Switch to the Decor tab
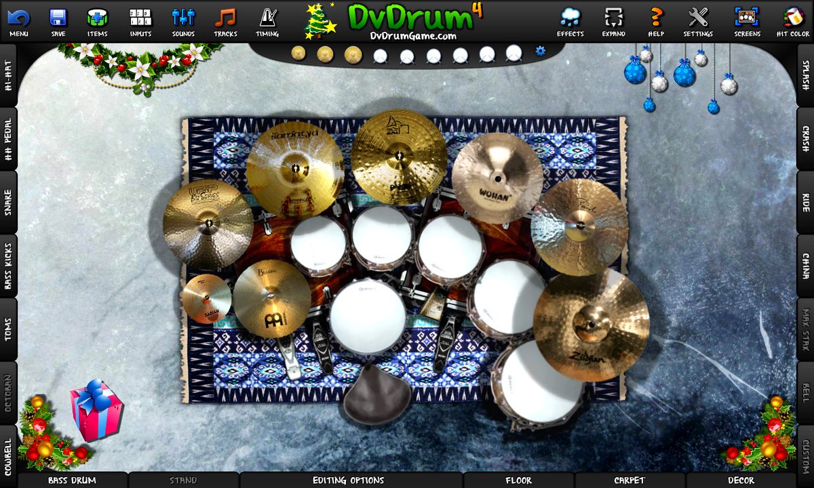This screenshot has width=814, height=488. click(x=741, y=480)
